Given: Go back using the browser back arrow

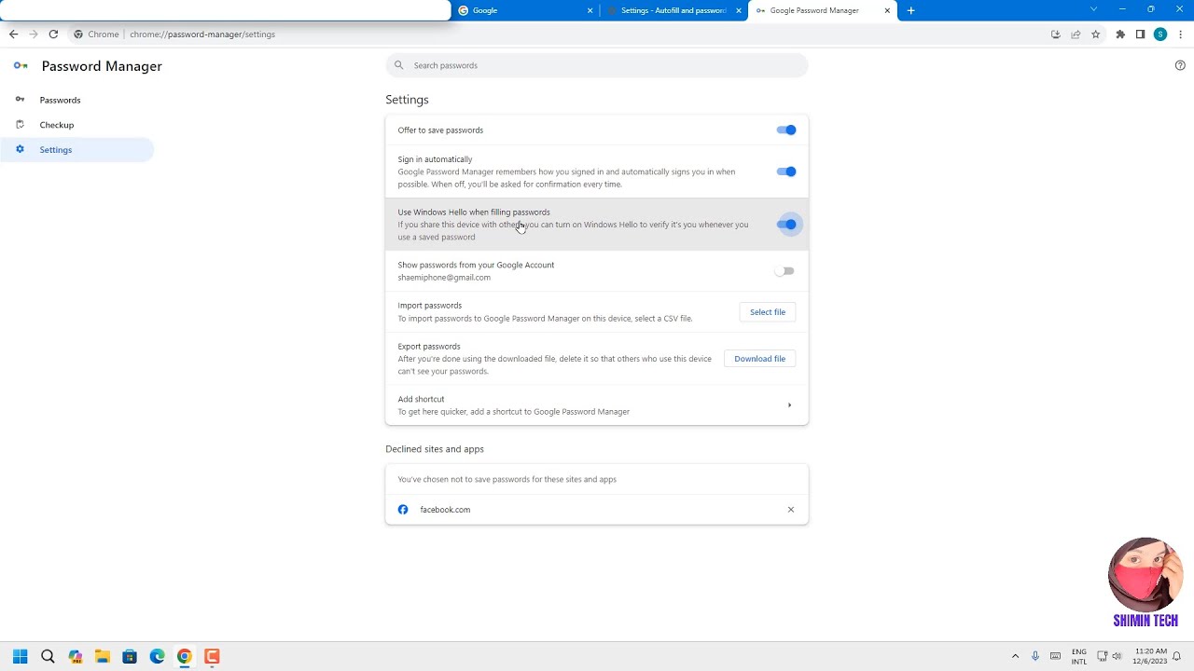Looking at the screenshot, I should coord(13,34).
